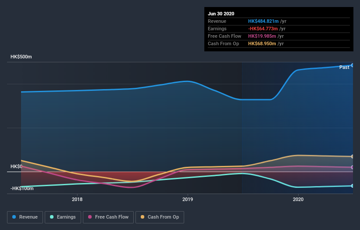Click the Cash From Op label in tooltip

[223, 43]
